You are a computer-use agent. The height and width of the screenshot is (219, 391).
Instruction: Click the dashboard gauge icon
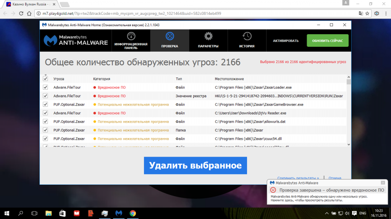click(131, 36)
